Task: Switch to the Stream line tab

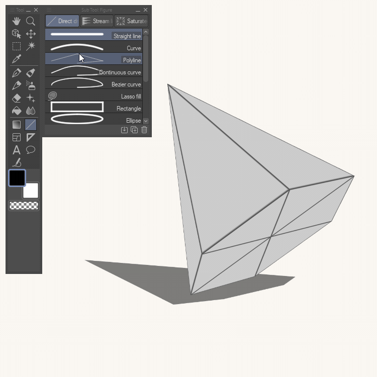Action: pos(97,21)
